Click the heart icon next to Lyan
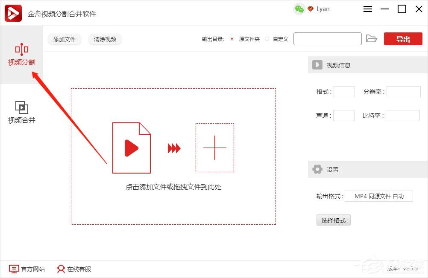Viewport: 428px width, 278px height. tap(310, 9)
